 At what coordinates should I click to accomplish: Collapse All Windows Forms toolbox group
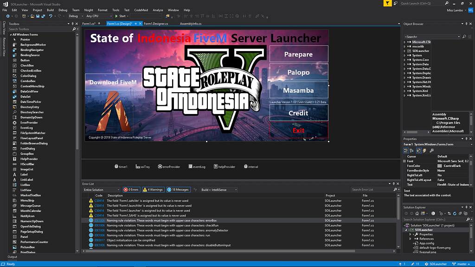pyautogui.click(x=11, y=34)
